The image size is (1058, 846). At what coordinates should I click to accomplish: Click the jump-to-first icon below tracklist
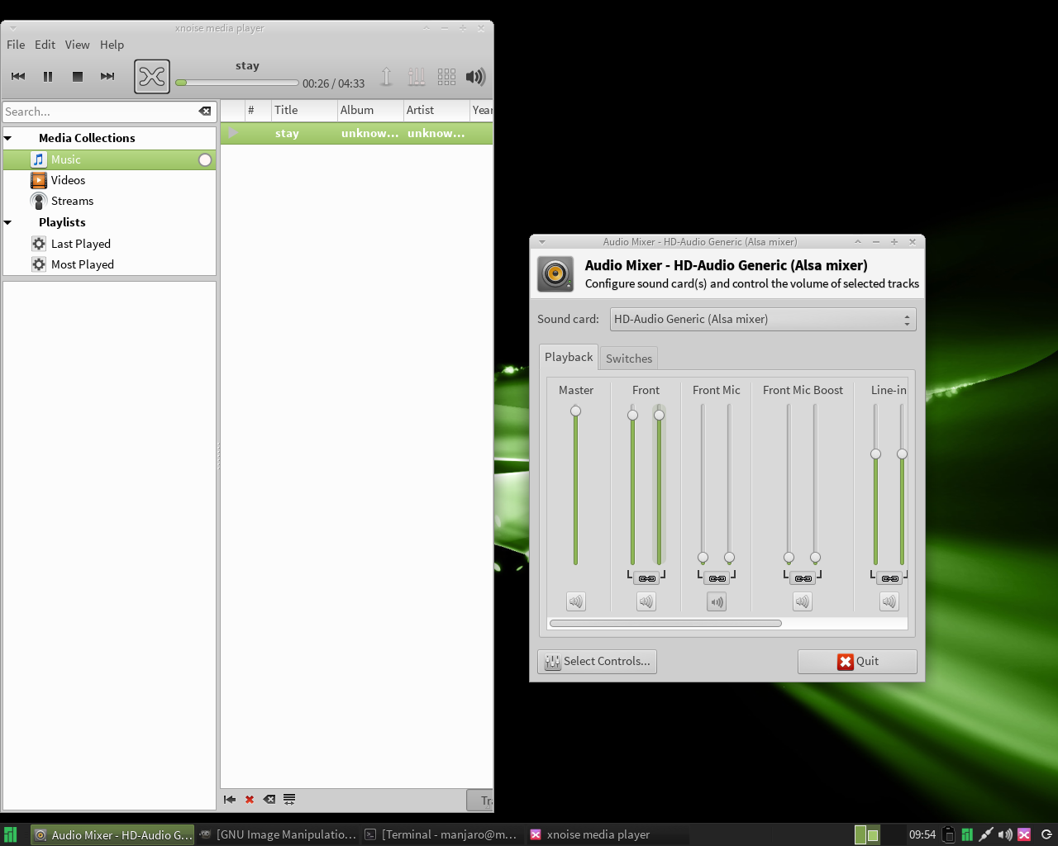(x=230, y=799)
